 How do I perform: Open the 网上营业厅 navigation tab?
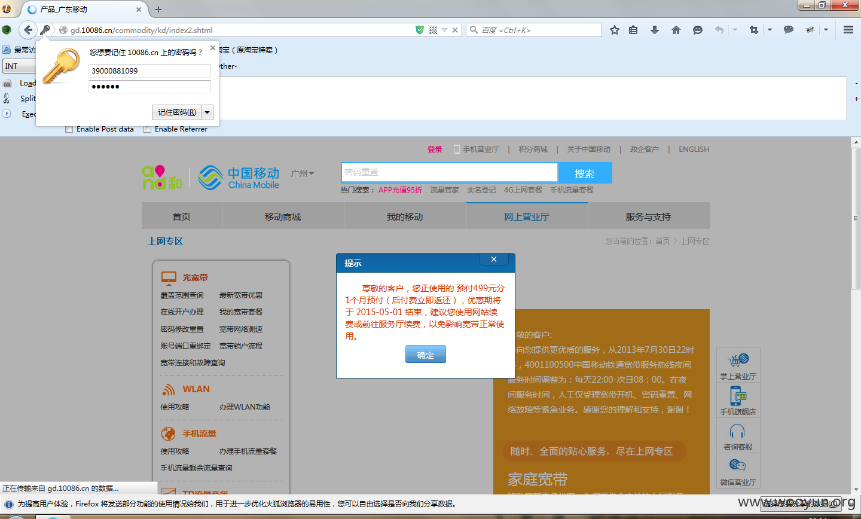pos(527,216)
